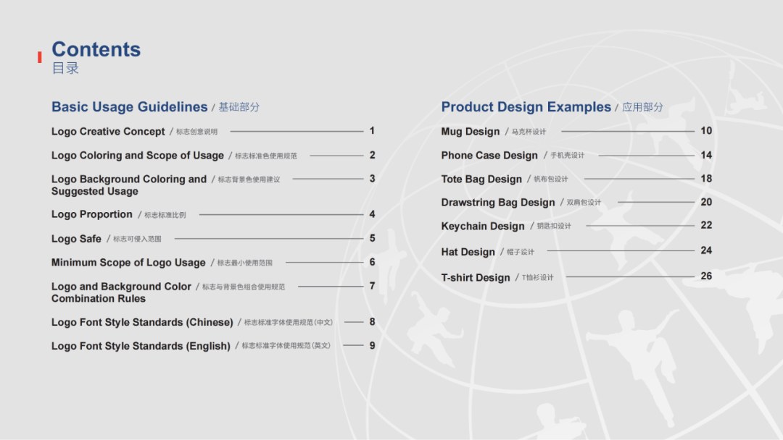Click the 'Hat Design' entry
Screen dimensions: 783x440
coord(468,252)
